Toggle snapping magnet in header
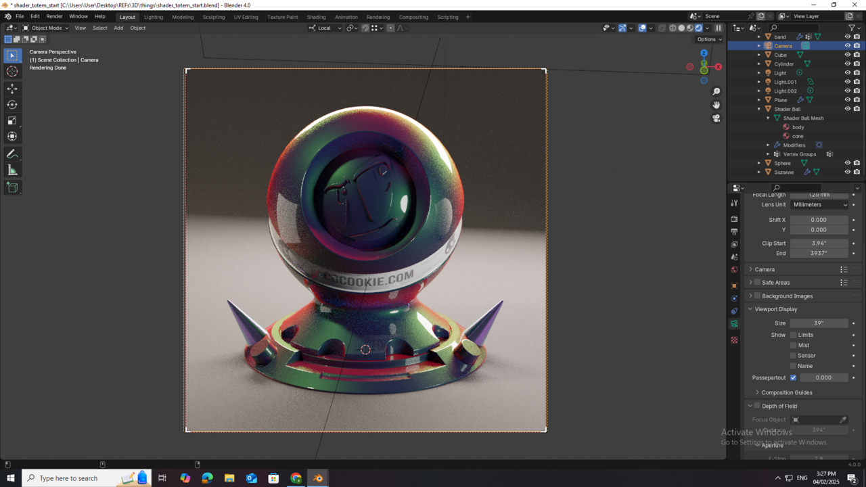Viewport: 866px width, 487px height. point(365,28)
